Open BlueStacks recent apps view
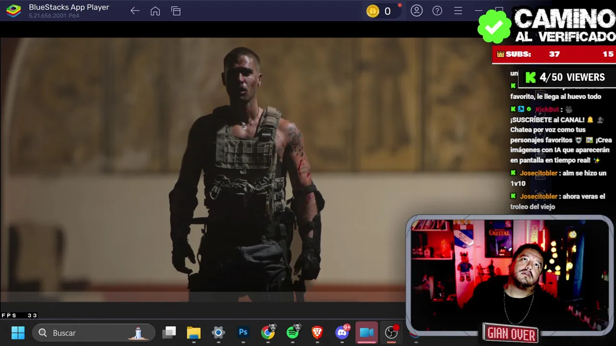This screenshot has height=346, width=616. click(176, 11)
